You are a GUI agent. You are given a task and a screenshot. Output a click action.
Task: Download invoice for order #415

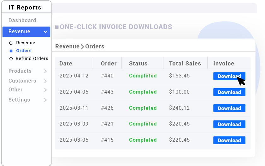(229, 140)
